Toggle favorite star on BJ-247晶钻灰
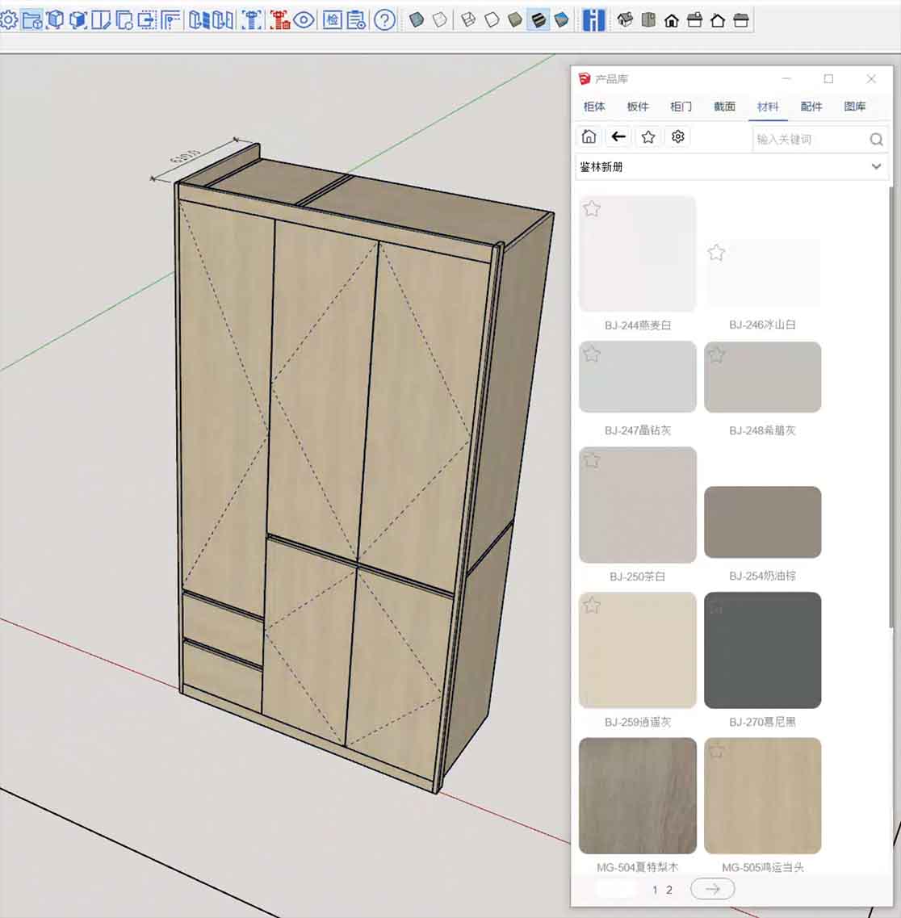Image resolution: width=901 pixels, height=918 pixels. coord(592,354)
